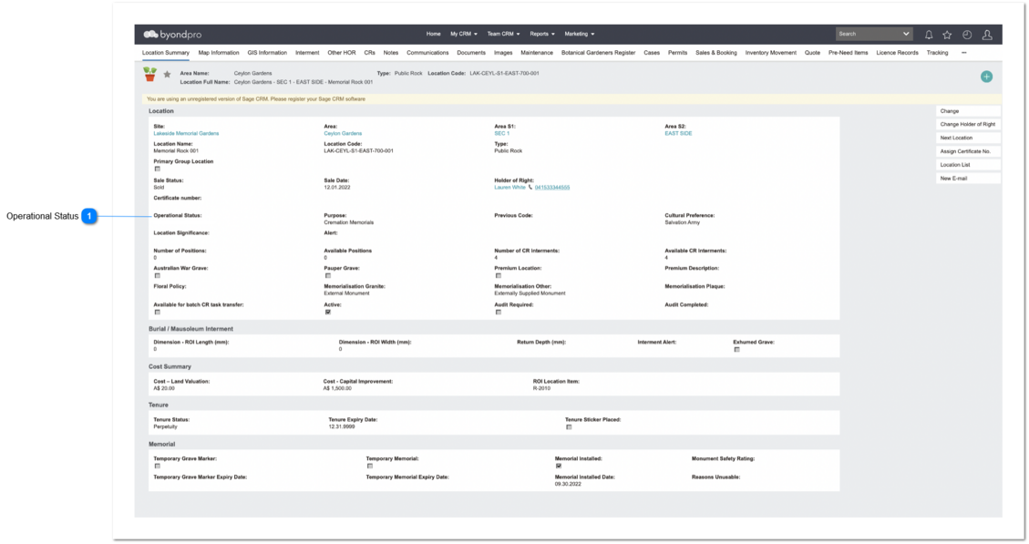Click the favourites star icon in top bar

pos(947,35)
